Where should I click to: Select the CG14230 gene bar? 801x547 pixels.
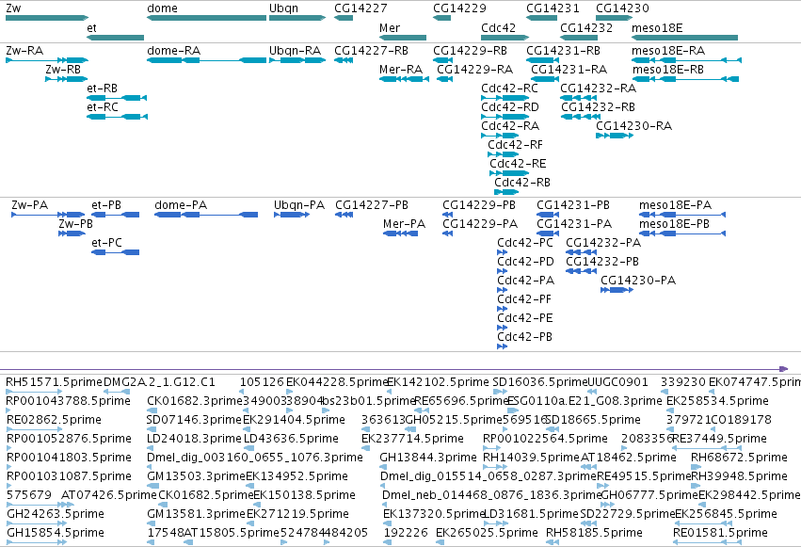click(x=615, y=18)
